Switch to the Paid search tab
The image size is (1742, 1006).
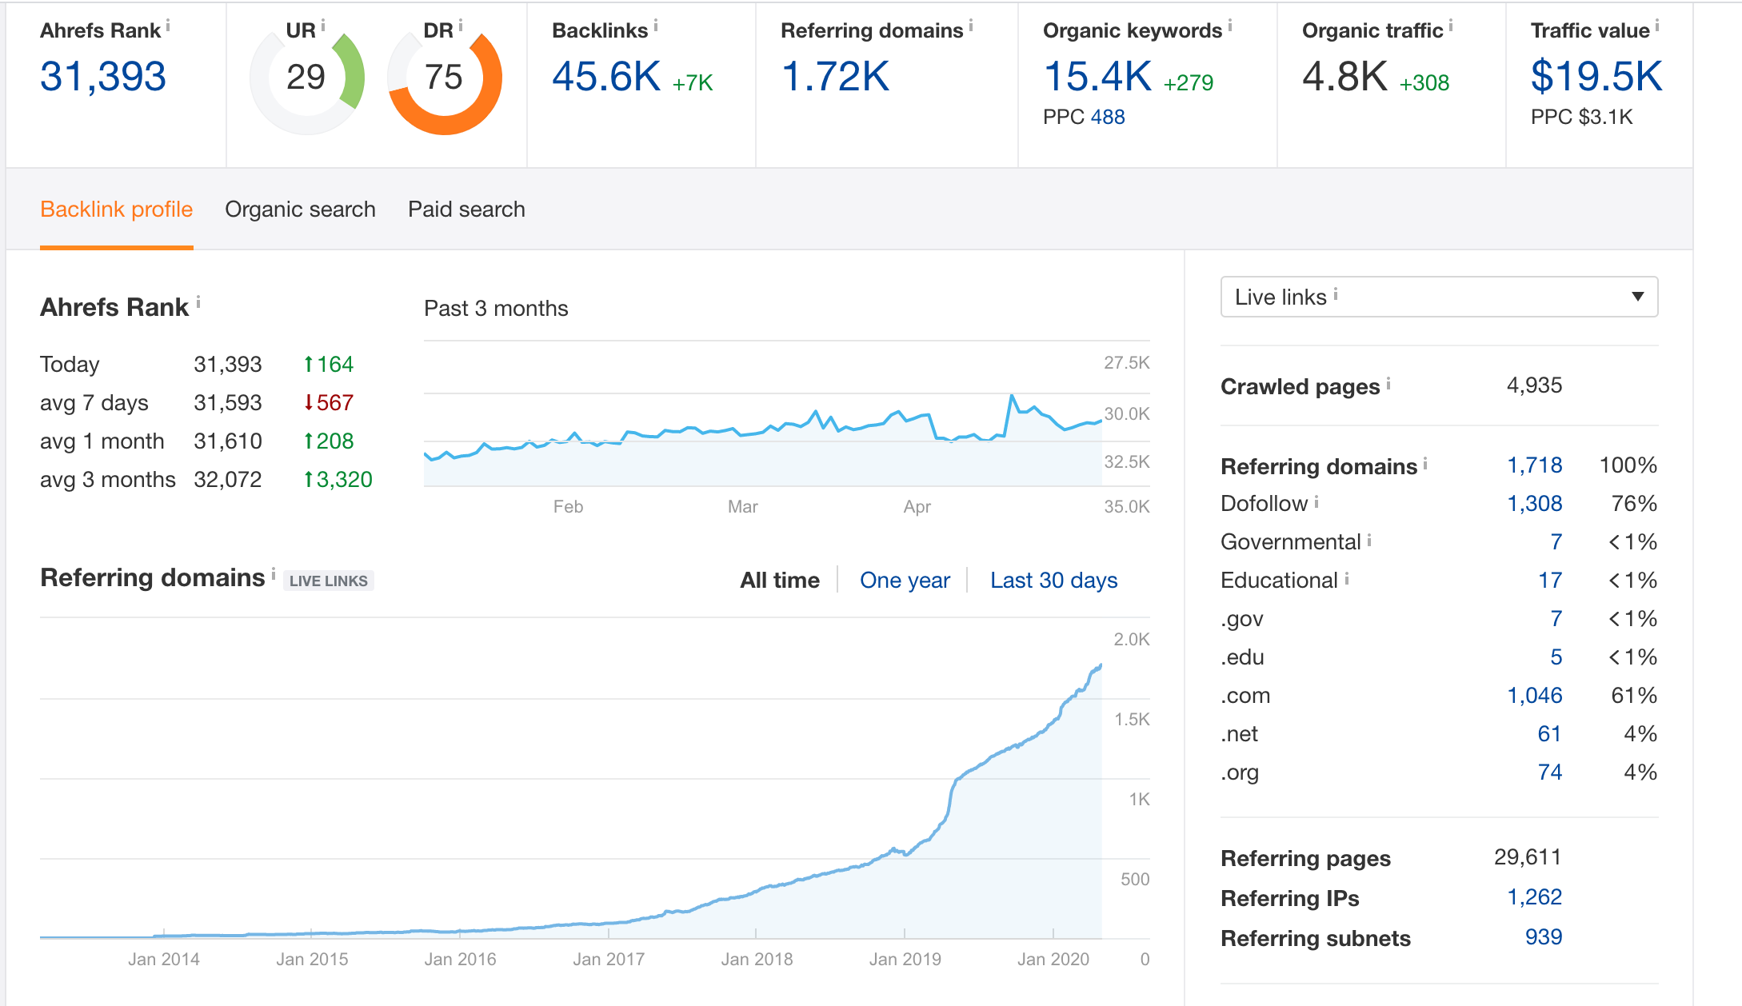click(466, 210)
